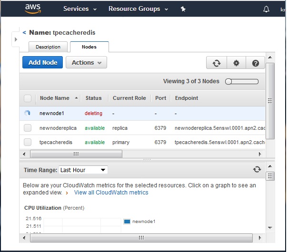Image resolution: width=288 pixels, height=252 pixels.
Task: Open the Resource Groups menu
Action: click(138, 9)
